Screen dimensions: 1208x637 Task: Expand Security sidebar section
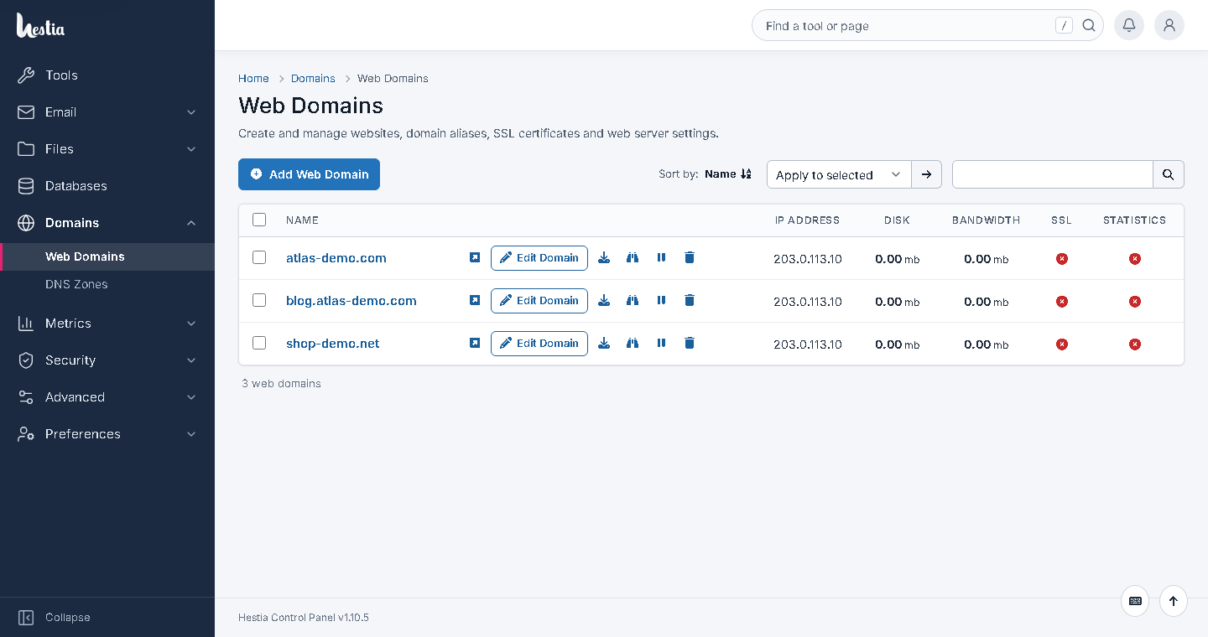pos(107,360)
